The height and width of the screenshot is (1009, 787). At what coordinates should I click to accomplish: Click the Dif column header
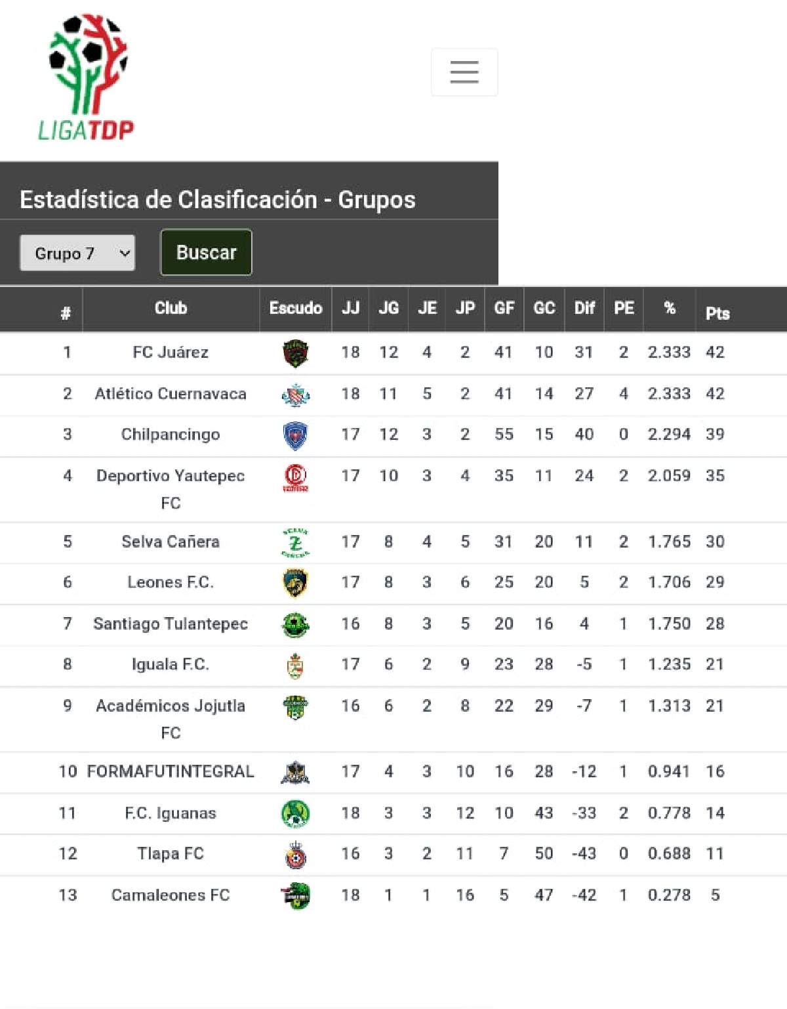coord(584,308)
